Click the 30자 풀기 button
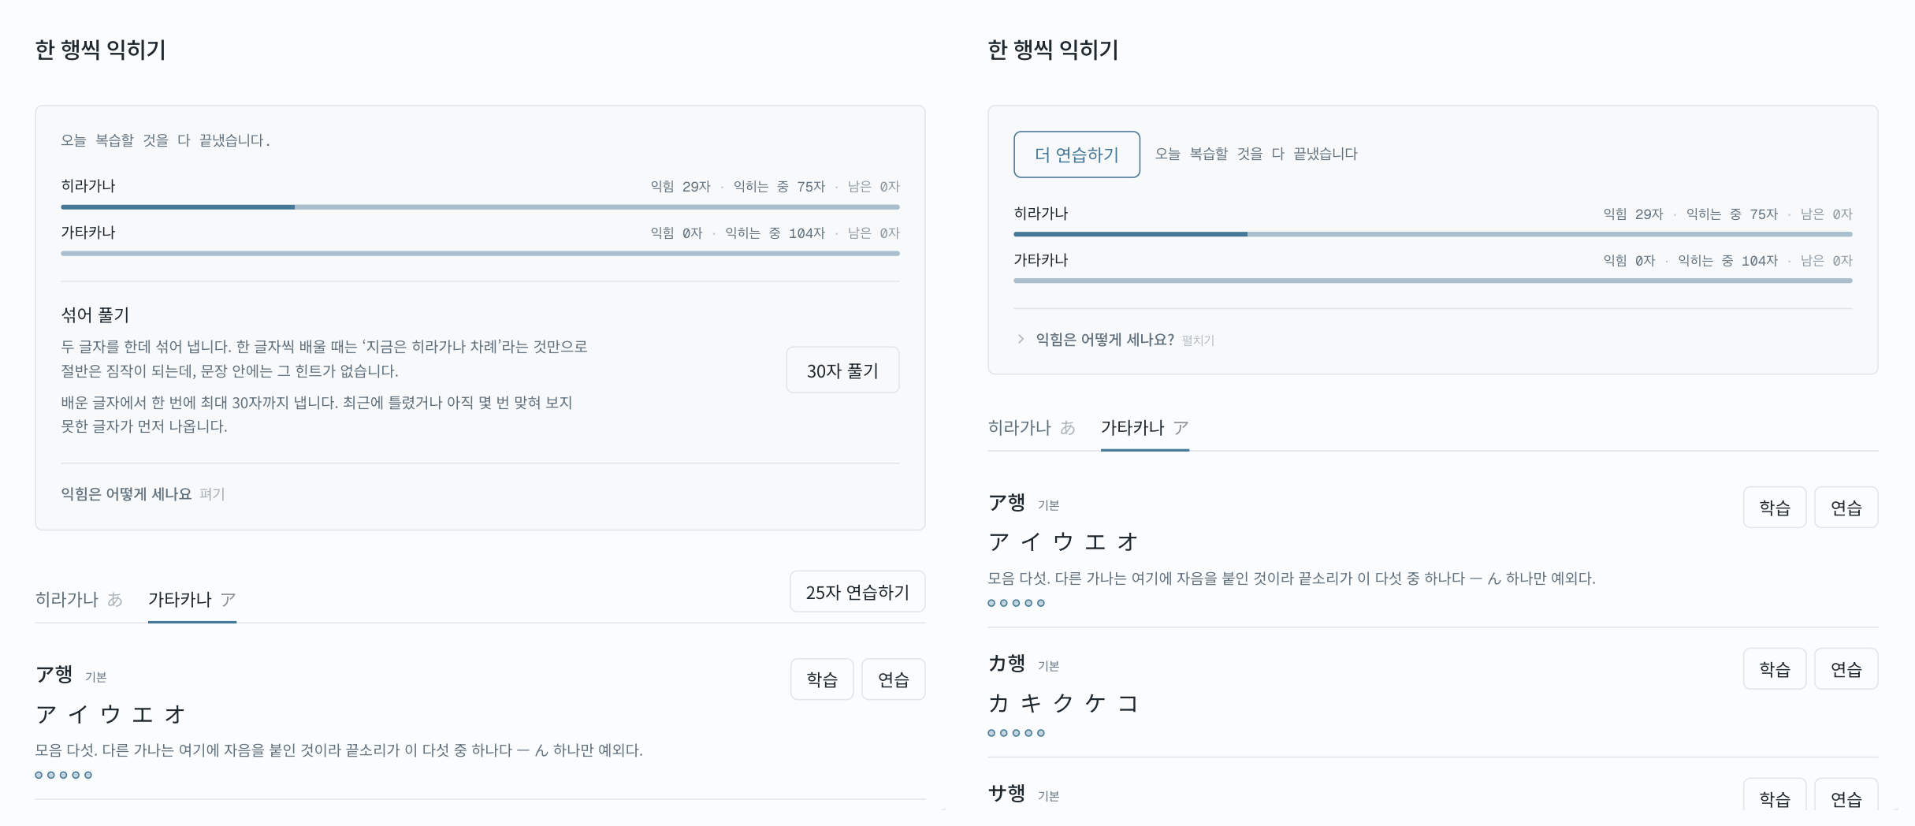The image size is (1915, 826). pyautogui.click(x=842, y=370)
